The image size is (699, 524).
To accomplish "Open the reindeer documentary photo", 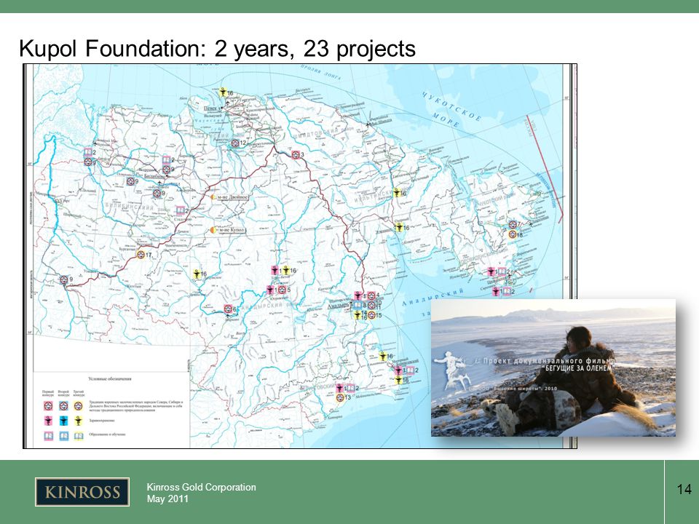I will 553,368.
